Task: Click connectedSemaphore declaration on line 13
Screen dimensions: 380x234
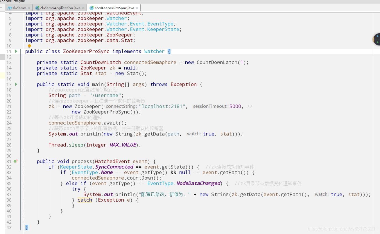Action: coord(150,62)
